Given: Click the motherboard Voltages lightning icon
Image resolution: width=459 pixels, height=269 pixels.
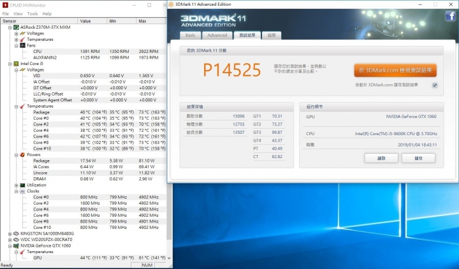Looking at the screenshot, I should [22, 33].
